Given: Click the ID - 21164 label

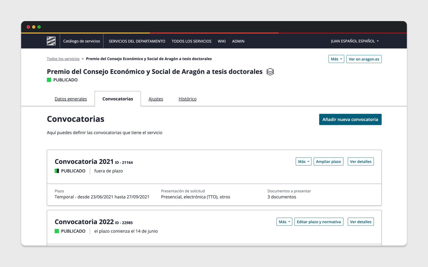Looking at the screenshot, I should pyautogui.click(x=124, y=162).
